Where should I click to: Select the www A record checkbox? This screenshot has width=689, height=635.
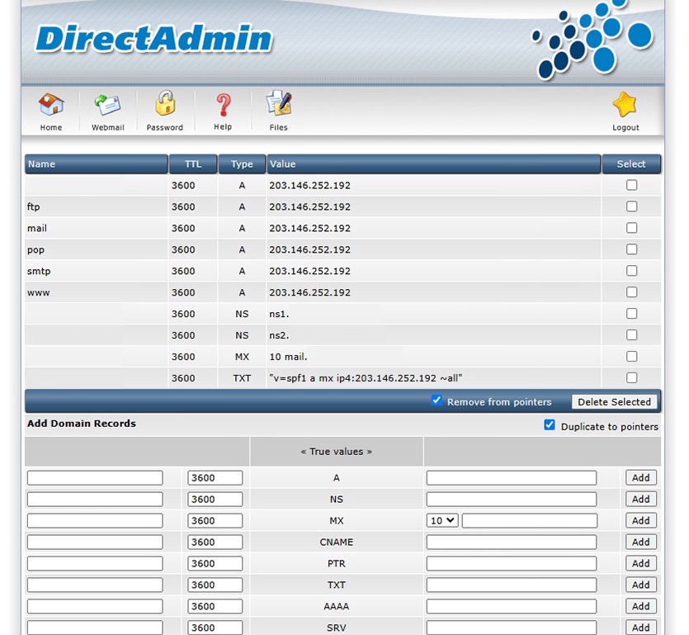point(631,292)
